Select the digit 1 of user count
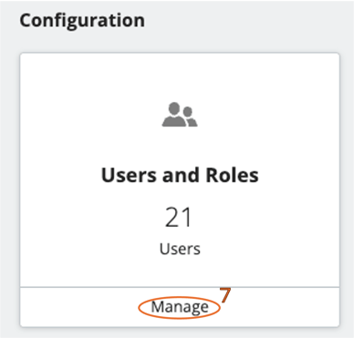The image size is (354, 338). click(187, 217)
